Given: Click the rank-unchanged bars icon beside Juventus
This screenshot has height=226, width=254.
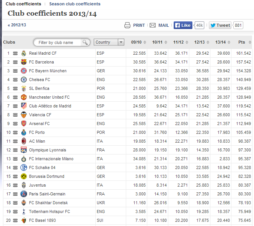Looking at the screenshot, I should point(15,185).
